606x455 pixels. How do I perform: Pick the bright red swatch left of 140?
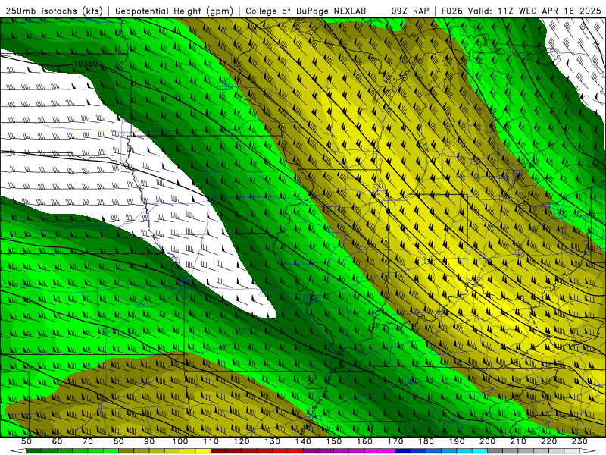point(295,451)
